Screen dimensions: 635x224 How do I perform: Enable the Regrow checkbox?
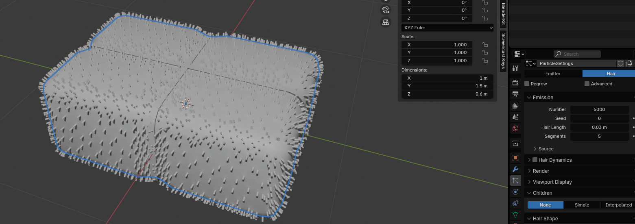click(x=527, y=84)
